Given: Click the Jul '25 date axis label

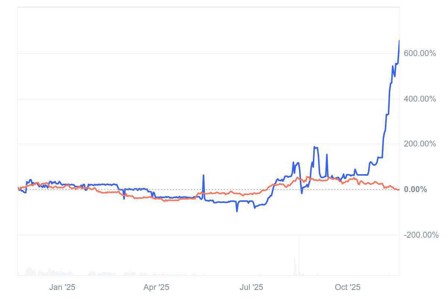Looking at the screenshot, I should pyautogui.click(x=251, y=287).
